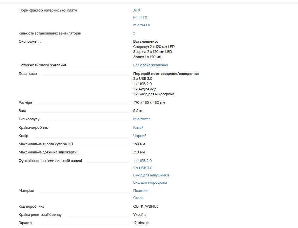The width and height of the screenshot is (298, 228).
Task: Click the 'Встановлено:' cooling heading
Action: coord(146,41)
